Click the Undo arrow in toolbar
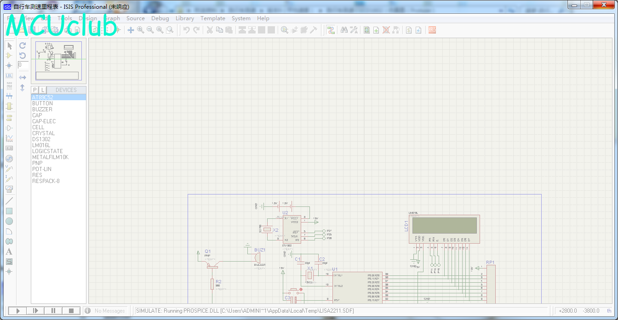Screen dimensions: 618x320 point(186,30)
